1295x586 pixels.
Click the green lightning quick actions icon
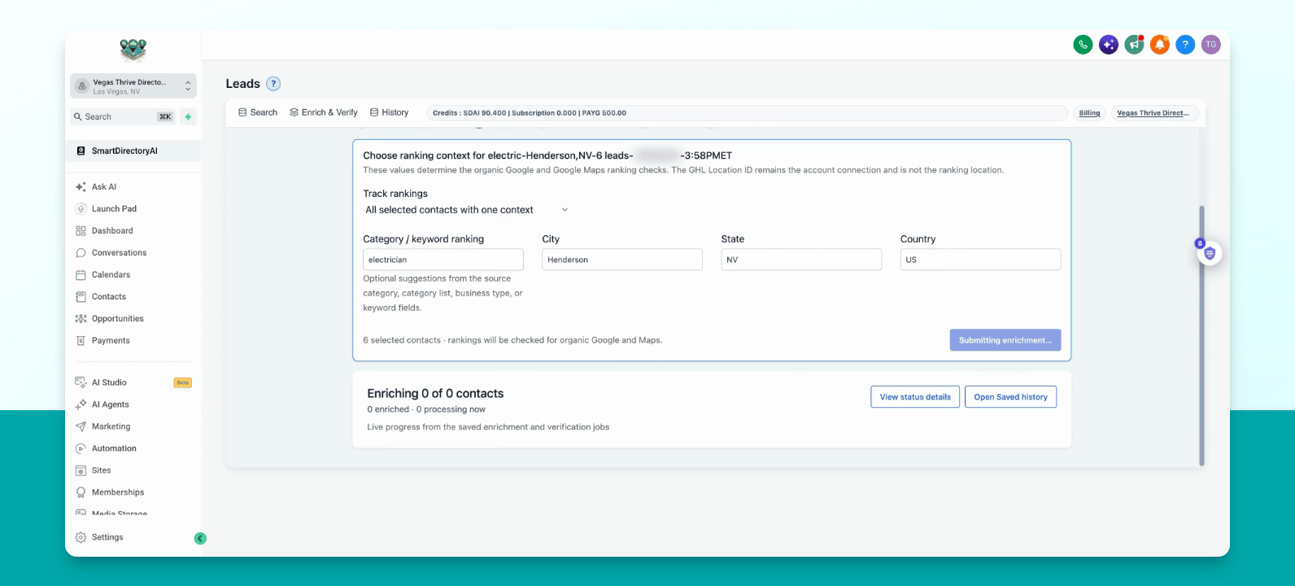pos(188,117)
